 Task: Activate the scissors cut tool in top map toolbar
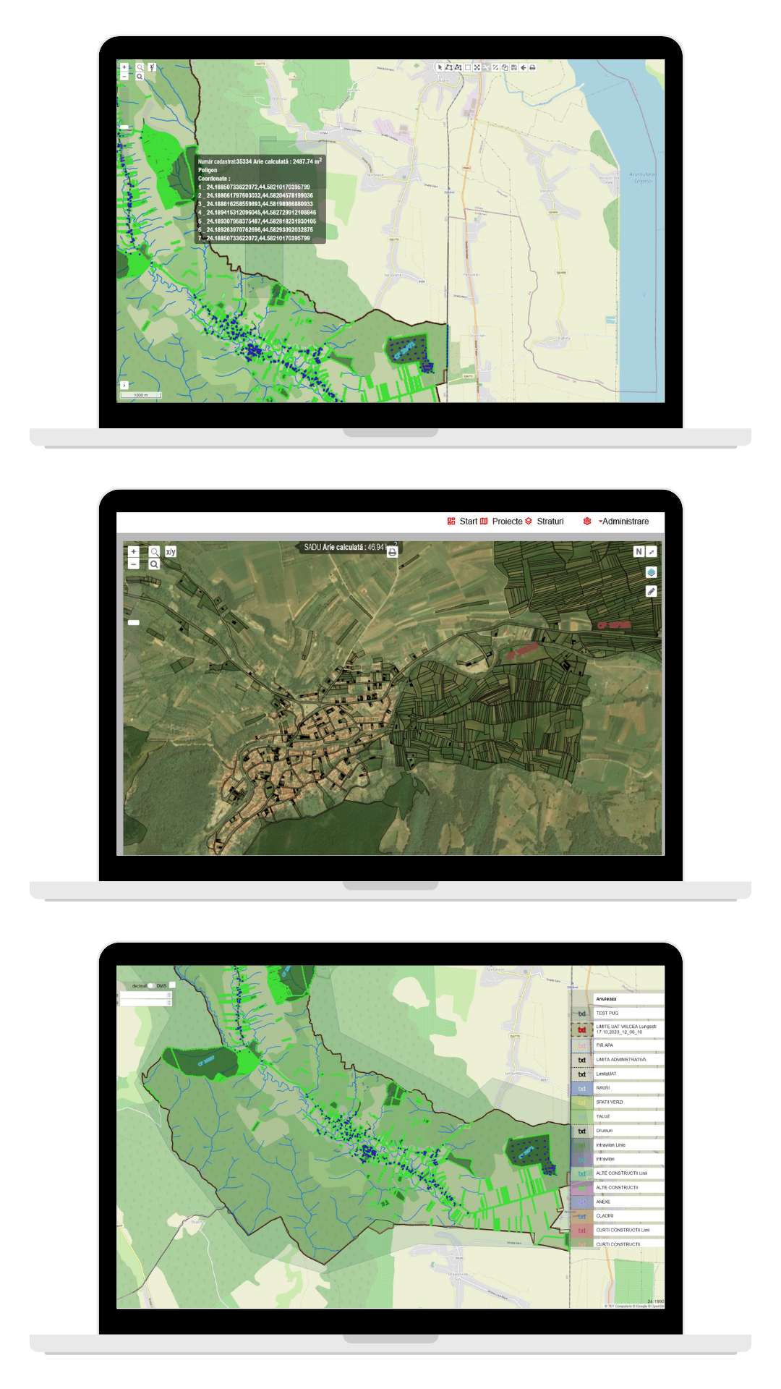point(486,67)
